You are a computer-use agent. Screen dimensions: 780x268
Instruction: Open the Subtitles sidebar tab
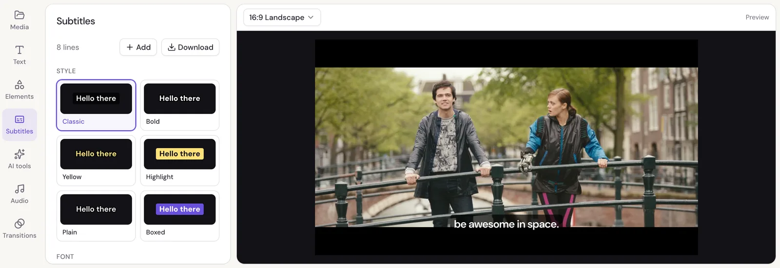pos(19,125)
